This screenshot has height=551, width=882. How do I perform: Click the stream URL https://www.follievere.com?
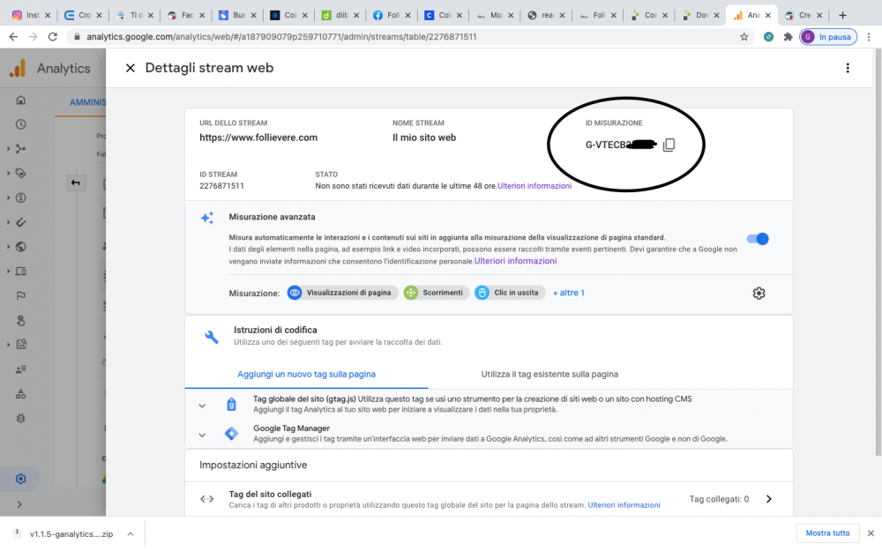tap(258, 138)
